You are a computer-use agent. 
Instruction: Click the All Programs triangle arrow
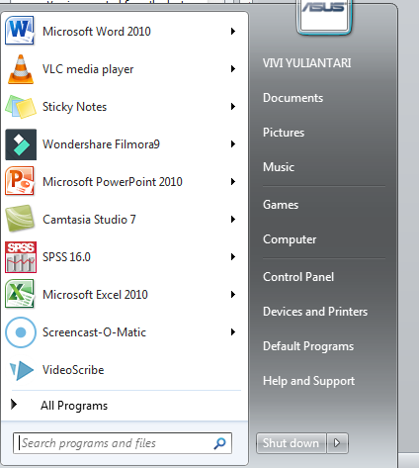click(14, 405)
